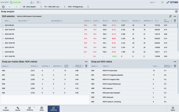Select the NOK M F/I pole sheet row

click(x=134, y=71)
